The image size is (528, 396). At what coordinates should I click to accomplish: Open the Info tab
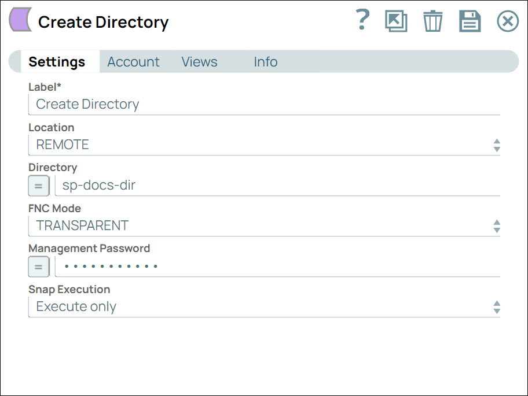[x=265, y=62]
